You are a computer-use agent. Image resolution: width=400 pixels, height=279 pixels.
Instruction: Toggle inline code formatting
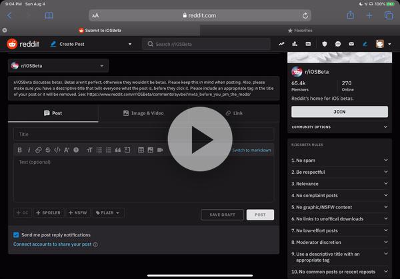point(57,150)
